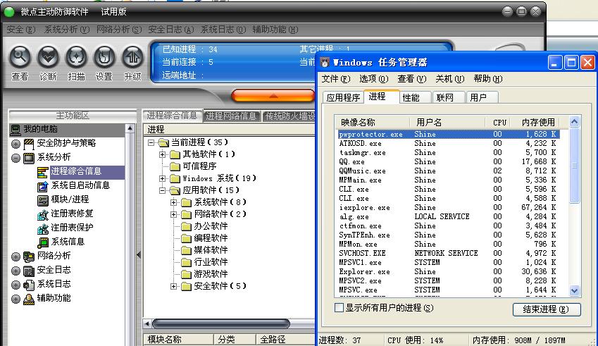Collapse the 系统分析 node
598x346 pixels.
click(x=15, y=158)
